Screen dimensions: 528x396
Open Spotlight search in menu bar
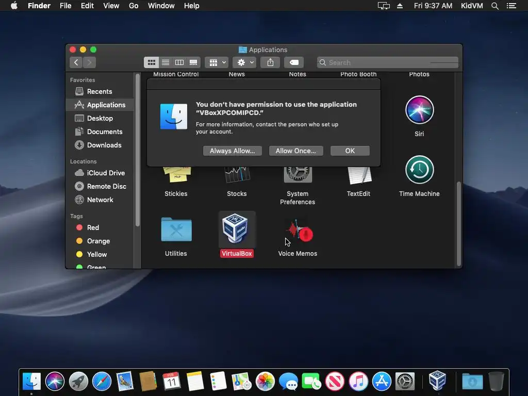[494, 6]
